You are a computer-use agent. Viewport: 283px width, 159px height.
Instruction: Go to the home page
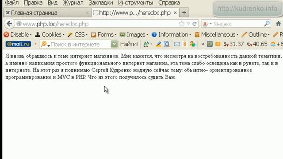(x=278, y=23)
